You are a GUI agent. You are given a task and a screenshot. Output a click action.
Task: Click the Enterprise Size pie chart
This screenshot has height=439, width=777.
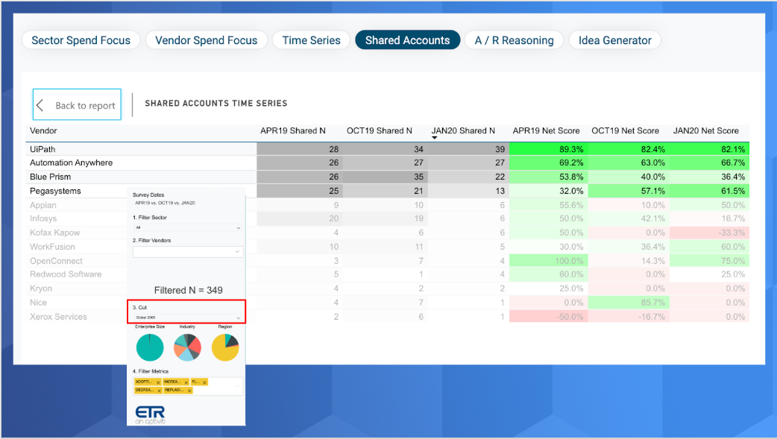150,347
